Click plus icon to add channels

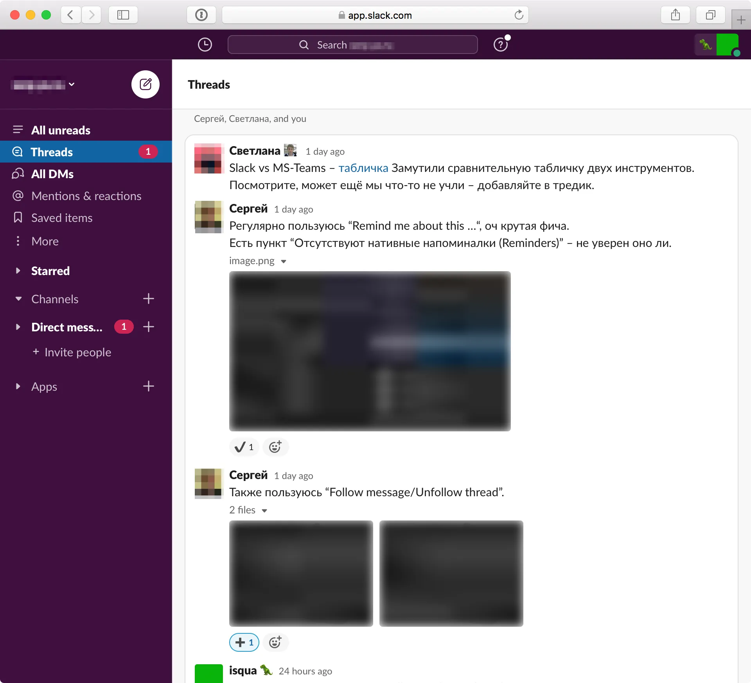click(x=148, y=299)
